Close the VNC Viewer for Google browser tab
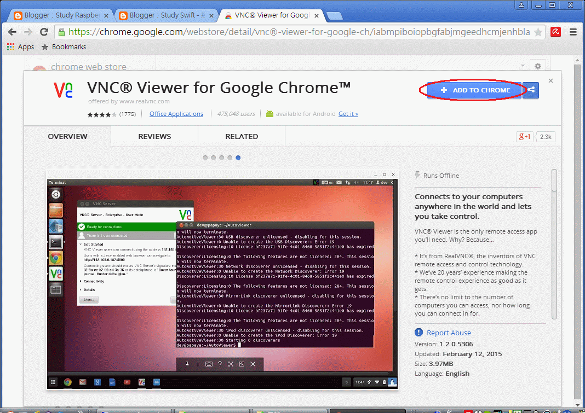The height and width of the screenshot is (413, 585). [x=317, y=16]
